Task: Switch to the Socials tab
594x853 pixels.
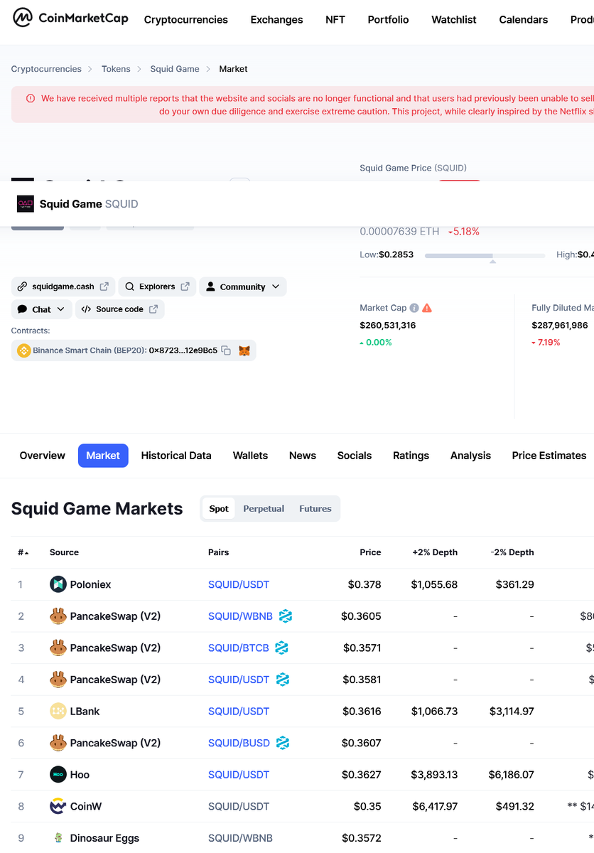Action: (355, 456)
